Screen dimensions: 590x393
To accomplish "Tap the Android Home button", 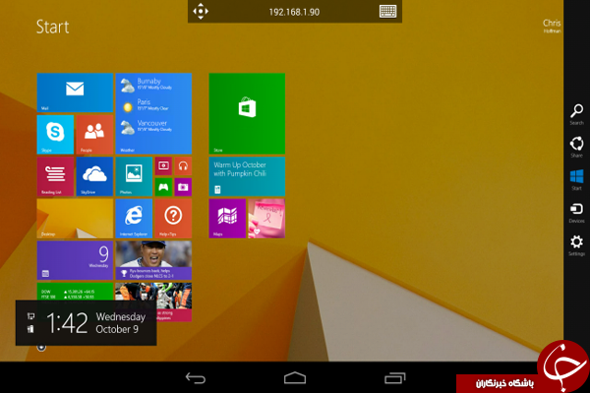I will [295, 378].
